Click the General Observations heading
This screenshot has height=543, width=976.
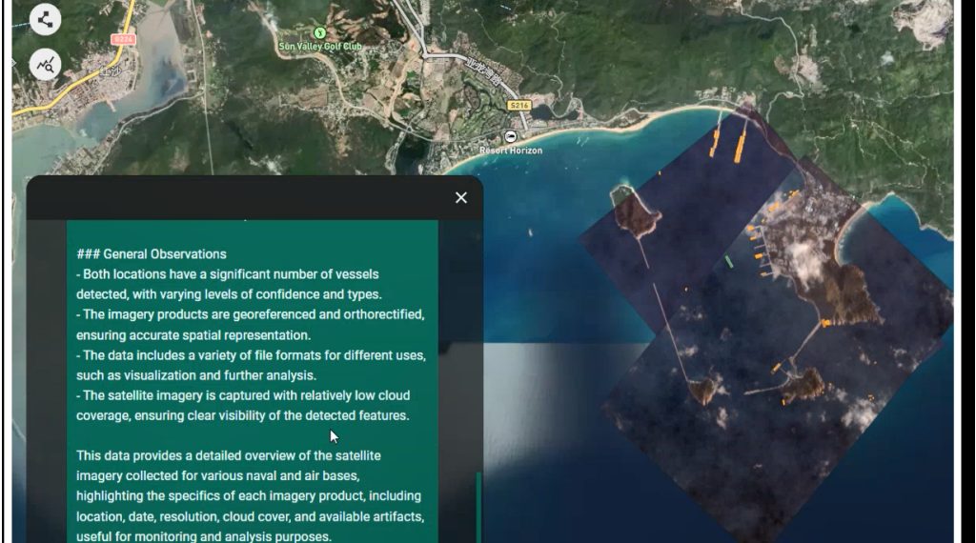tap(152, 254)
